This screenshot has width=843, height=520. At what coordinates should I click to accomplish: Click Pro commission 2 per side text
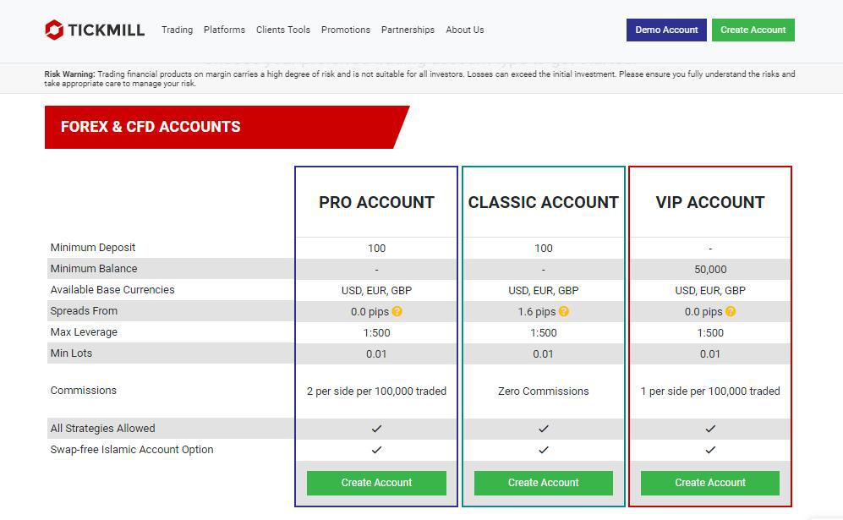376,391
